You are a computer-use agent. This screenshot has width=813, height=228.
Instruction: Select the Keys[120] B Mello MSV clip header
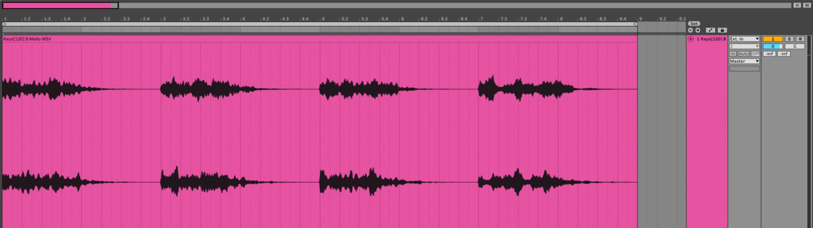pos(320,39)
